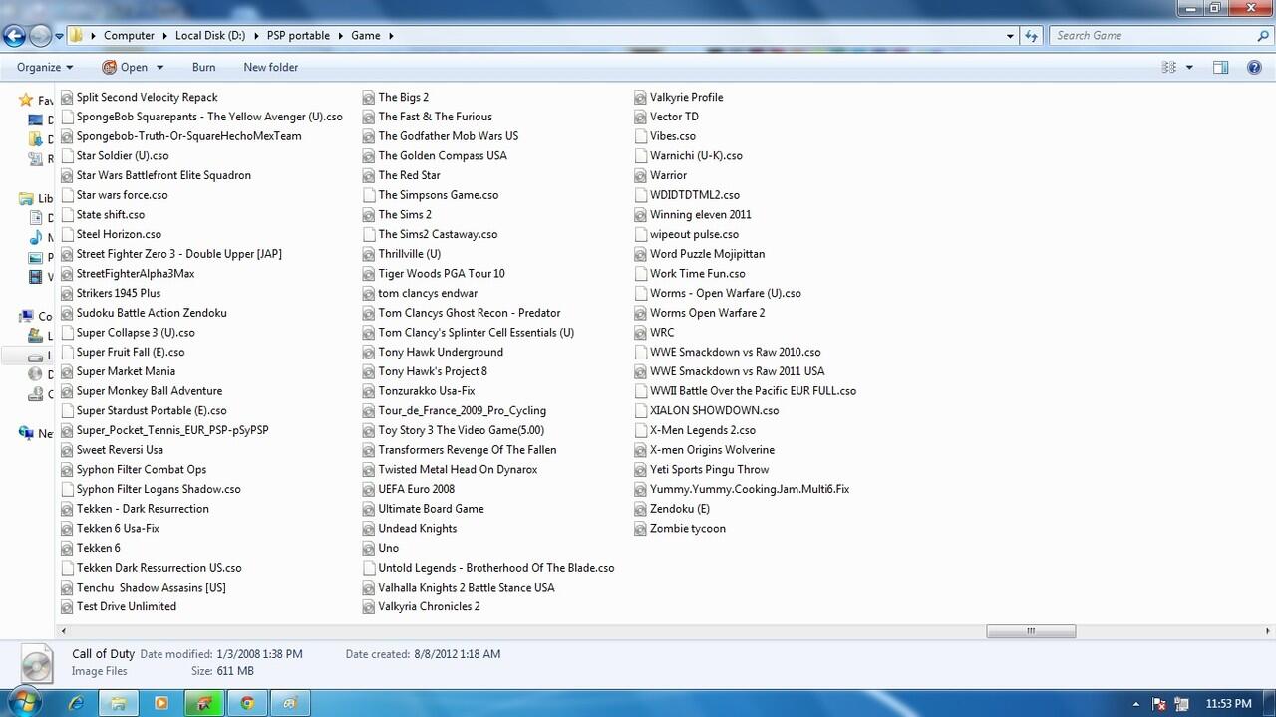The image size is (1276, 717).
Task: Open the Windows Start orb
Action: click(x=26, y=702)
